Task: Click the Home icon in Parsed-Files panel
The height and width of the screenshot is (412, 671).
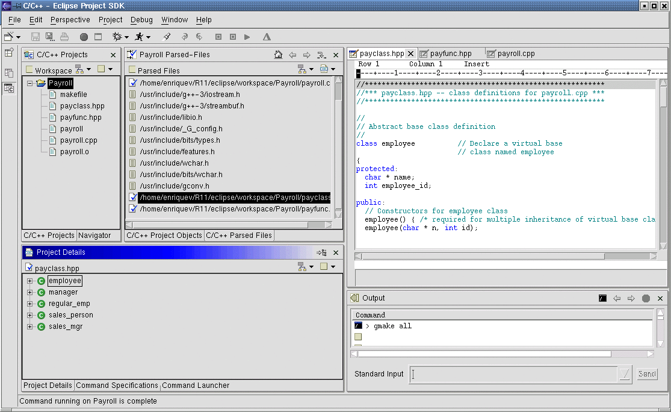Action: [278, 55]
